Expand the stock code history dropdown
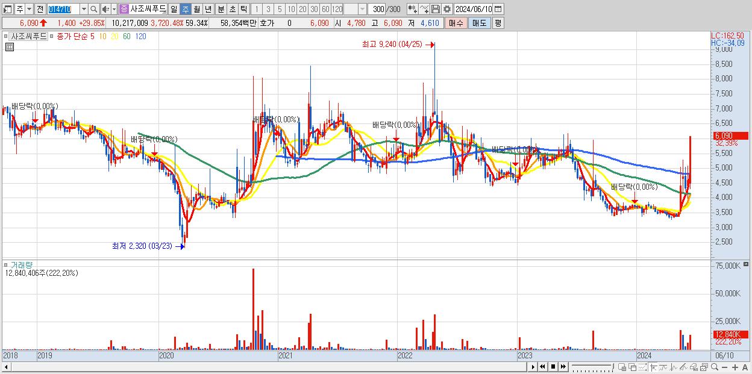The image size is (752, 374). [x=84, y=9]
